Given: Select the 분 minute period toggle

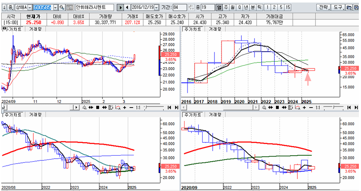Looking at the screenshot, I should (x=253, y=8).
